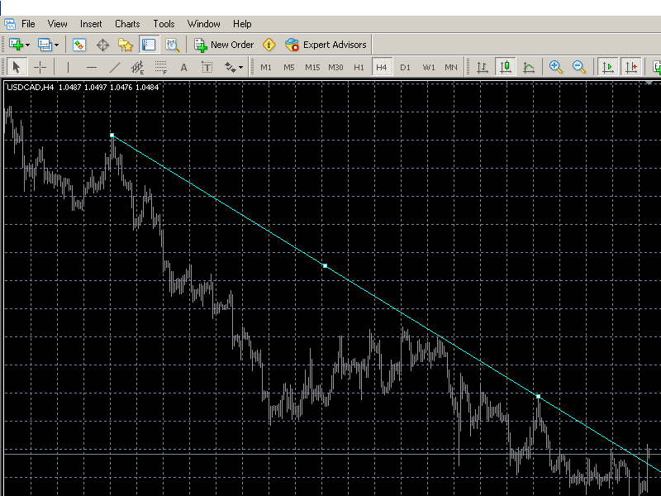Zoom in on the chart
Viewport: 661px width, 496px height.
[556, 67]
